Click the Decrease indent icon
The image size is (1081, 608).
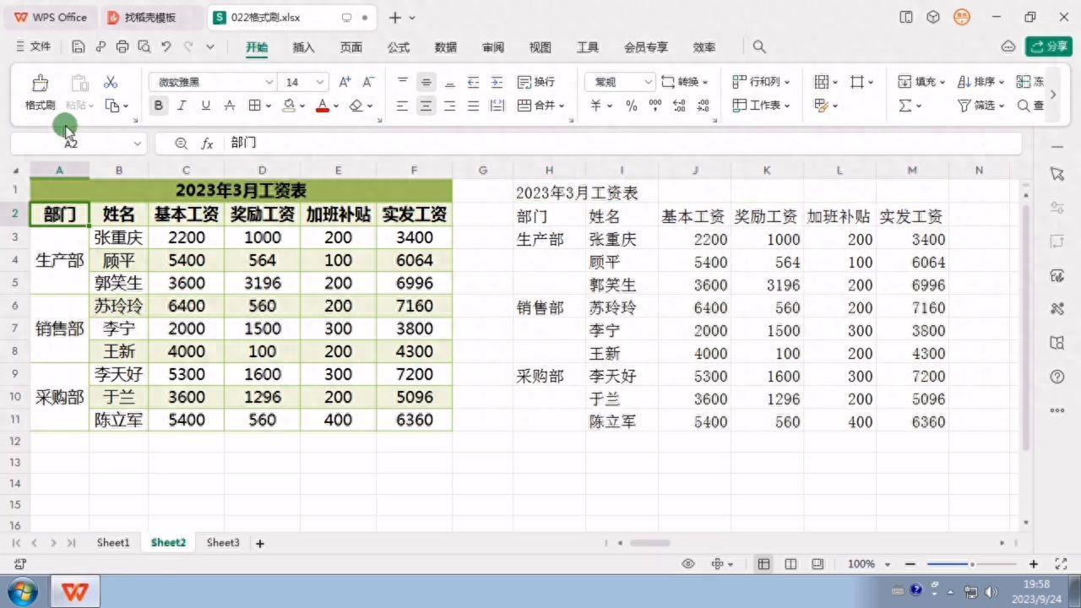pyautogui.click(x=474, y=82)
